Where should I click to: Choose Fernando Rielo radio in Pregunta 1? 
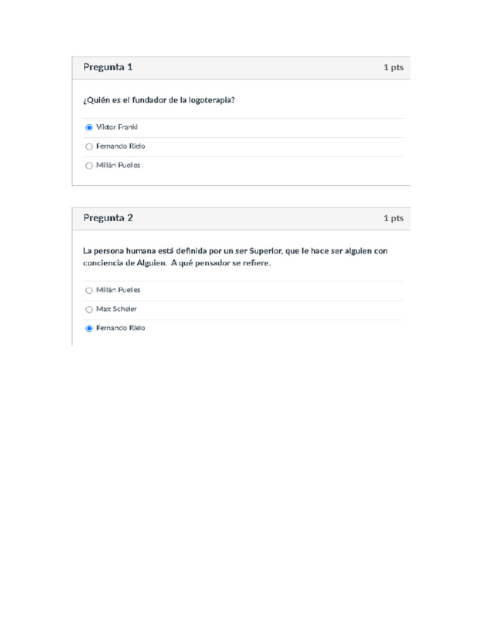89,147
